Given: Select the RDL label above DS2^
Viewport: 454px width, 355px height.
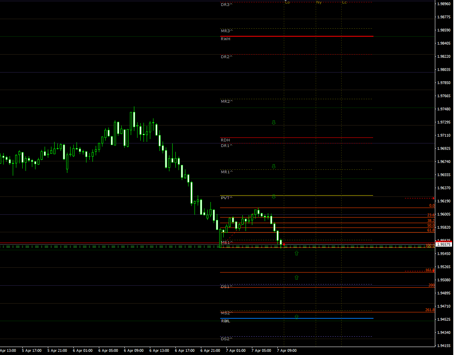Looking at the screenshot, I should point(226,321).
